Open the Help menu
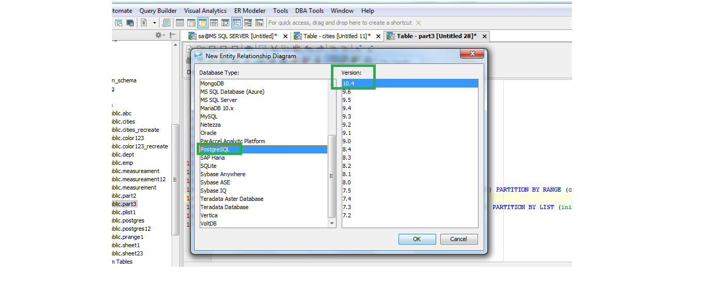The height and width of the screenshot is (292, 702). (x=368, y=10)
